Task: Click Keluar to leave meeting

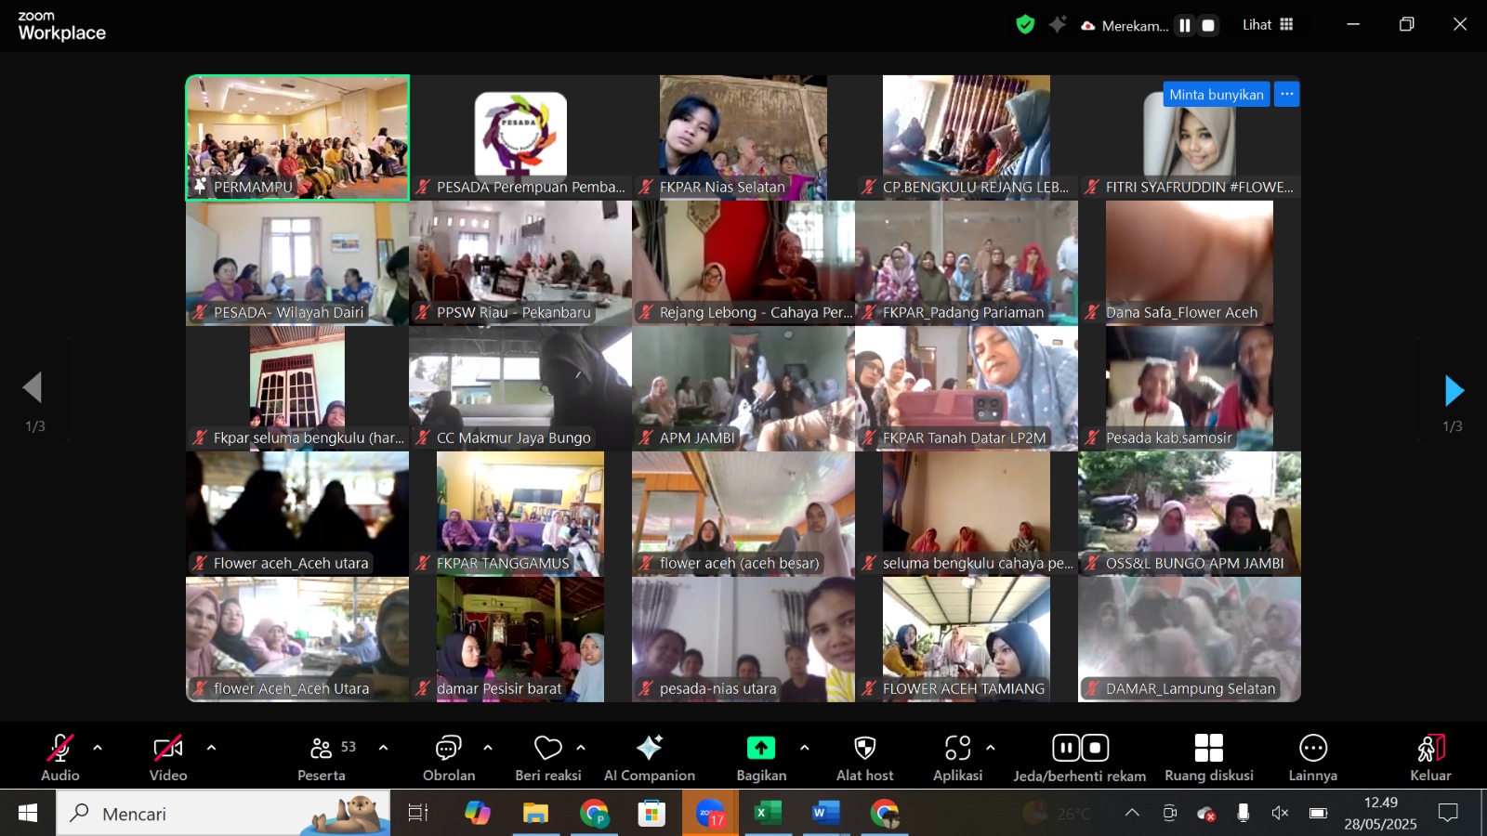Action: coord(1429,757)
